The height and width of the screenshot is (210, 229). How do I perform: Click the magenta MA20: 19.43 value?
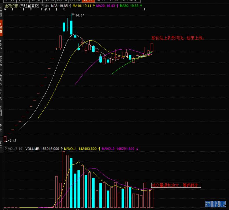[106, 6]
